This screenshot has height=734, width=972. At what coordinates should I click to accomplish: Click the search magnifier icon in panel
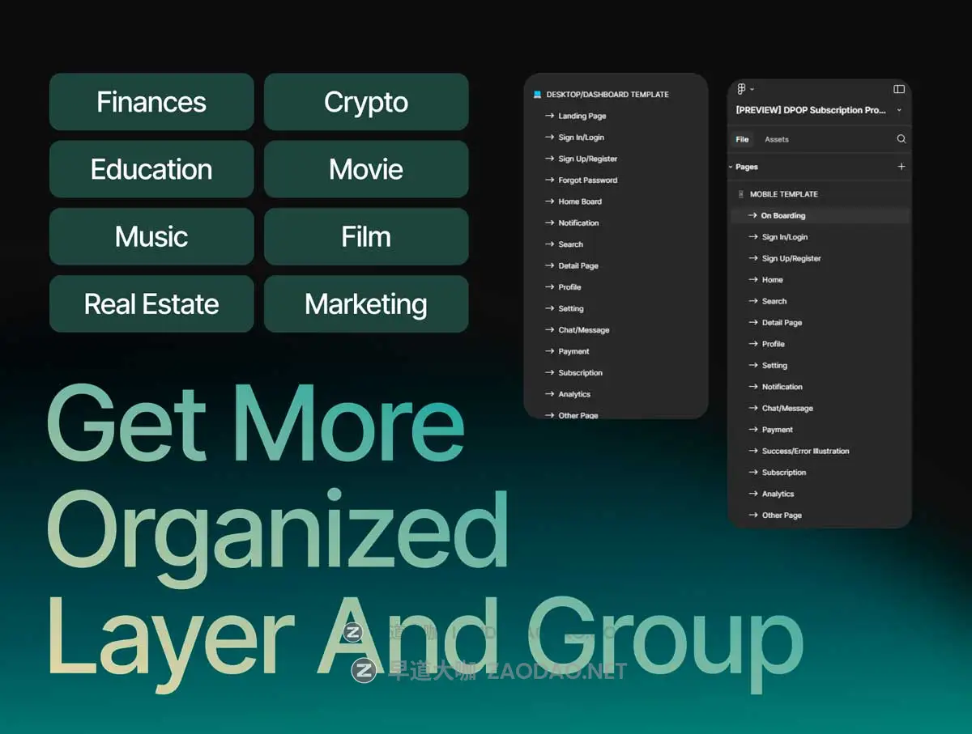(901, 139)
